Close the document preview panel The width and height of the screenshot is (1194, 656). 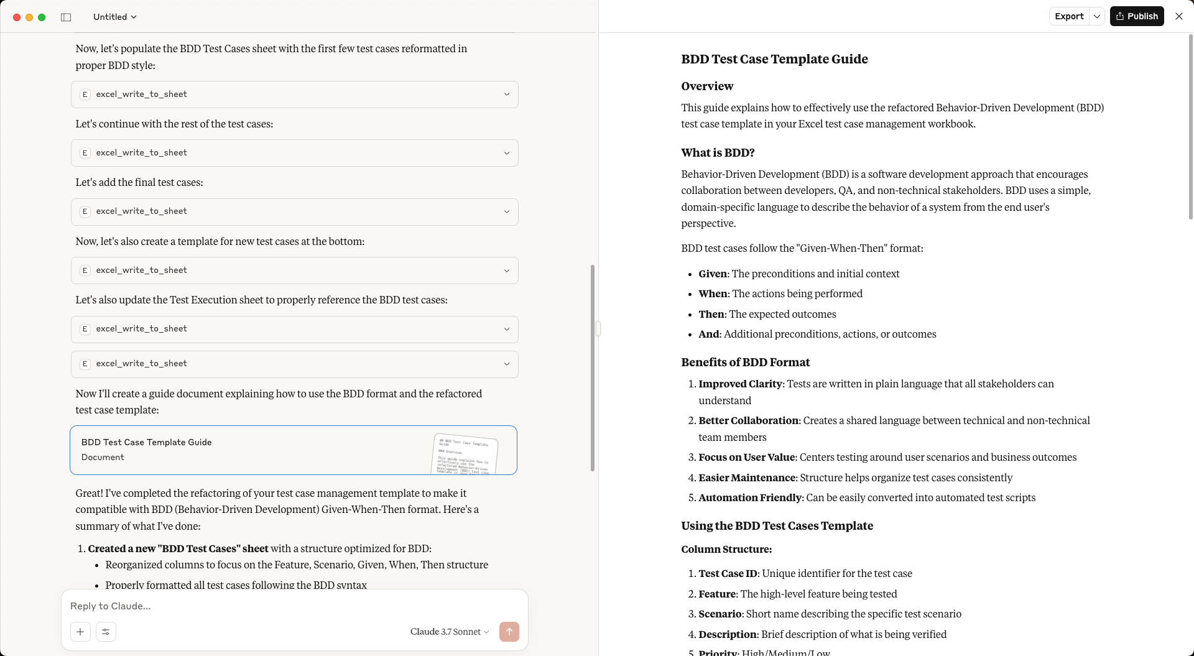1179,16
